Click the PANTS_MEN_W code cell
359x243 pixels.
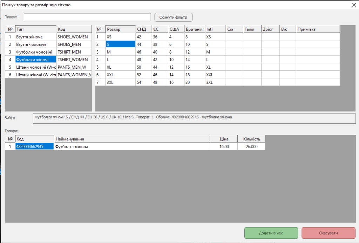point(74,67)
